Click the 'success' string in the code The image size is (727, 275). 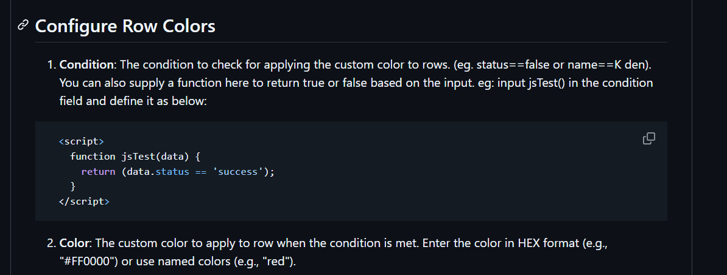tap(235, 172)
